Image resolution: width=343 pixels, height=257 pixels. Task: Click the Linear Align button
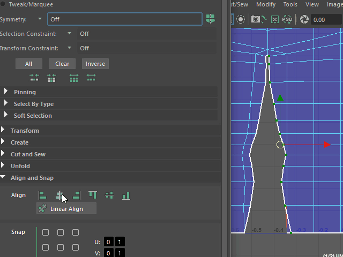66,209
